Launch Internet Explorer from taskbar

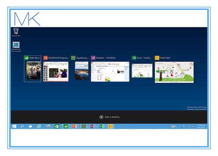click(39, 126)
